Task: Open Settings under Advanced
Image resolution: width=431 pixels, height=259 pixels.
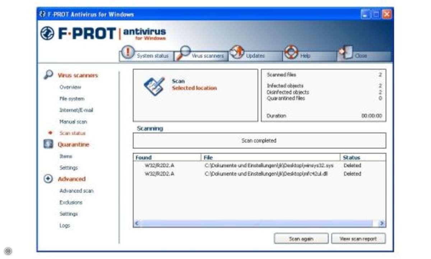Action: coord(69,214)
